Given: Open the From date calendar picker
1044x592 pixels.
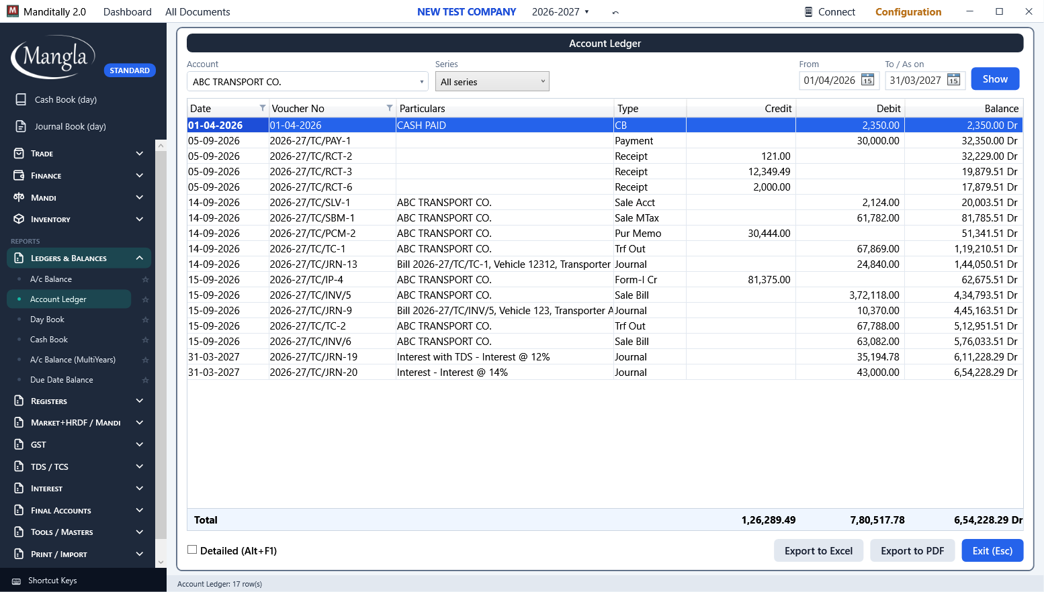Looking at the screenshot, I should pos(867,81).
